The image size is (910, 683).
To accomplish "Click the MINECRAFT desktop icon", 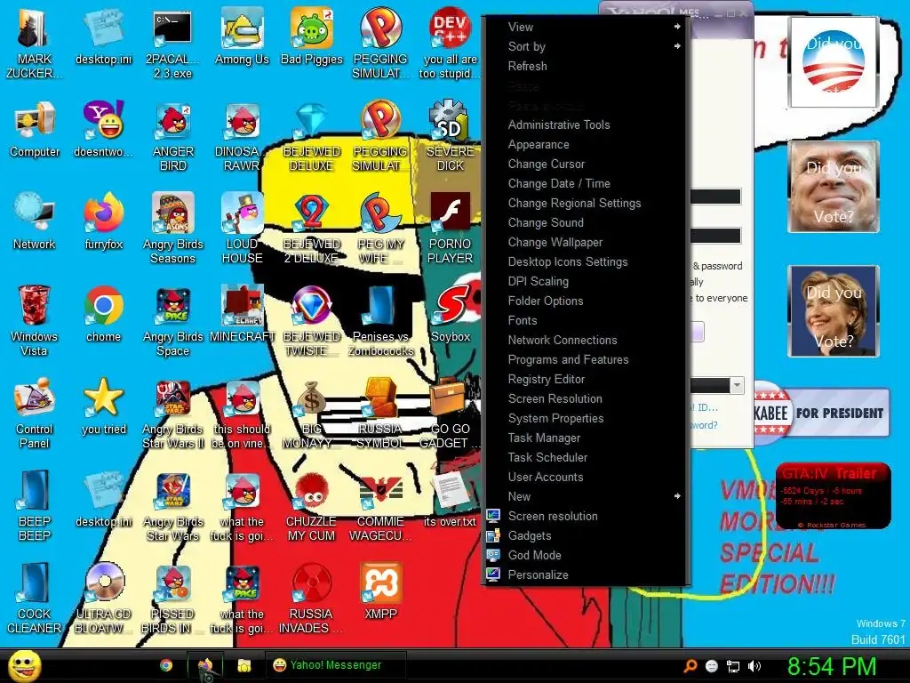I will click(x=242, y=314).
